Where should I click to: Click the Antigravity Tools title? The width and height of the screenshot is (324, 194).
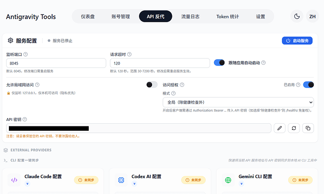click(x=31, y=16)
